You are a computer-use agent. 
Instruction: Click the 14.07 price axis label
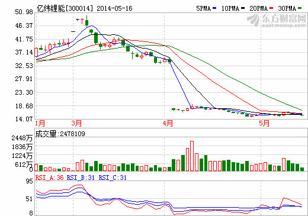(x=24, y=119)
